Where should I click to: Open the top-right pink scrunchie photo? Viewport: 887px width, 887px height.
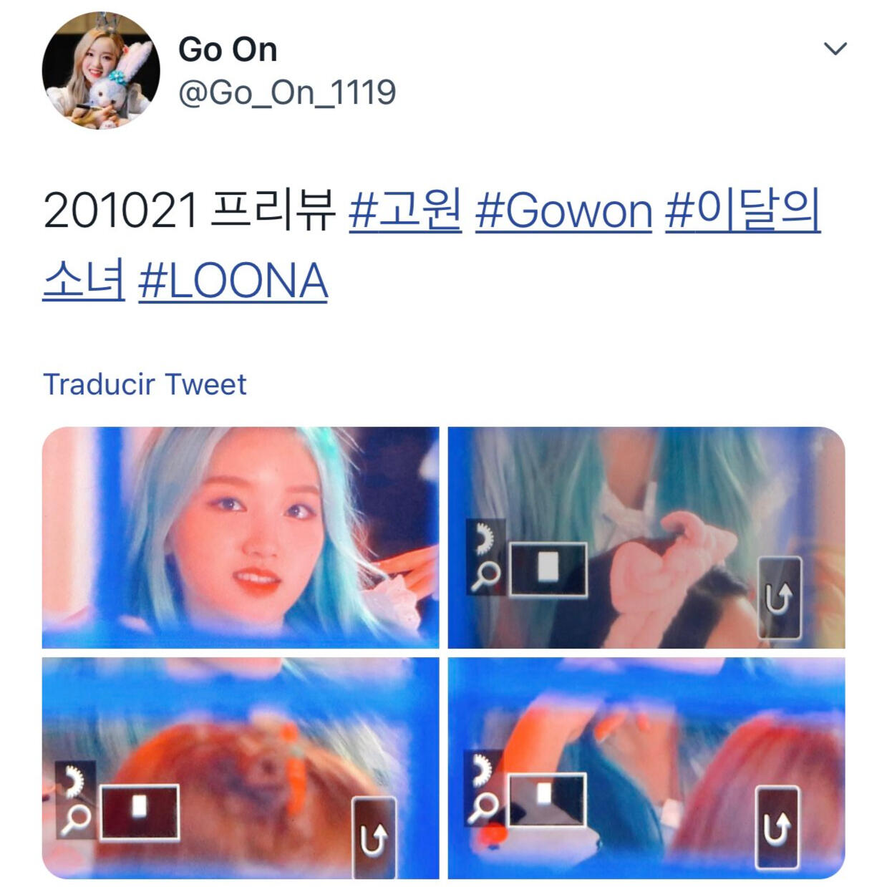point(646,538)
